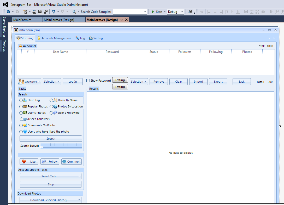Click the Remove button
Image resolution: width=284 pixels, height=205 pixels.
[x=159, y=82]
